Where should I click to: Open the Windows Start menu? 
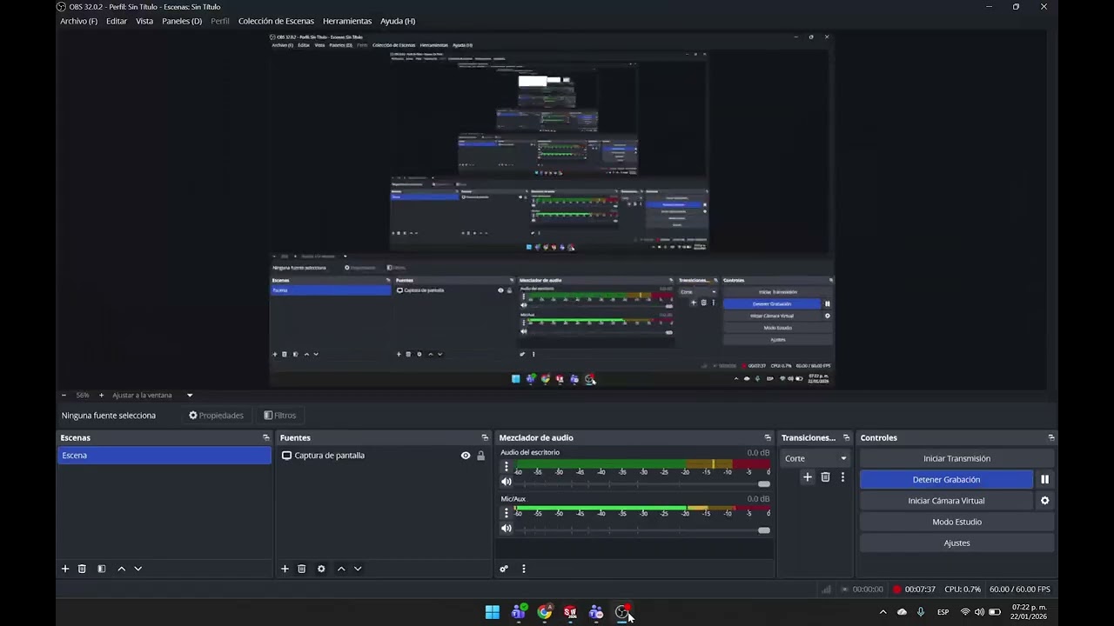point(493,612)
